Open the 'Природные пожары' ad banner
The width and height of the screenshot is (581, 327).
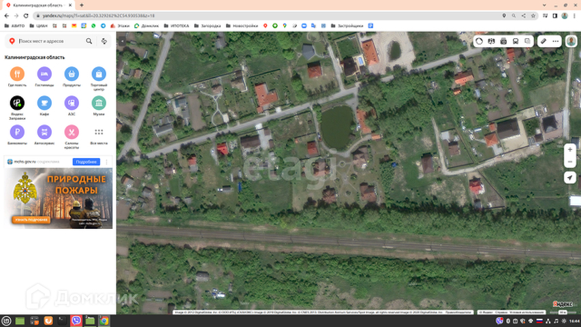point(58,198)
